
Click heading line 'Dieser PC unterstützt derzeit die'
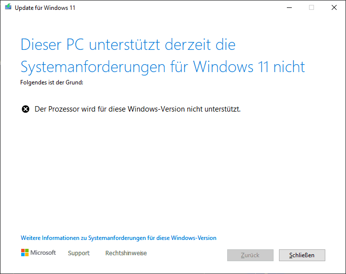coord(128,45)
